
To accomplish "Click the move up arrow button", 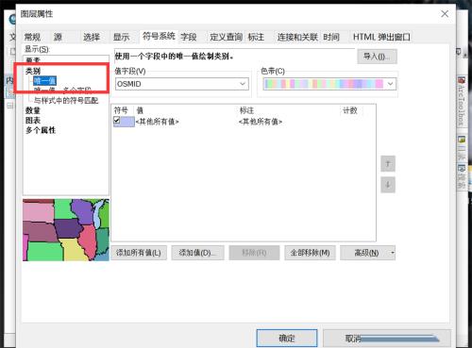I will coord(388,163).
